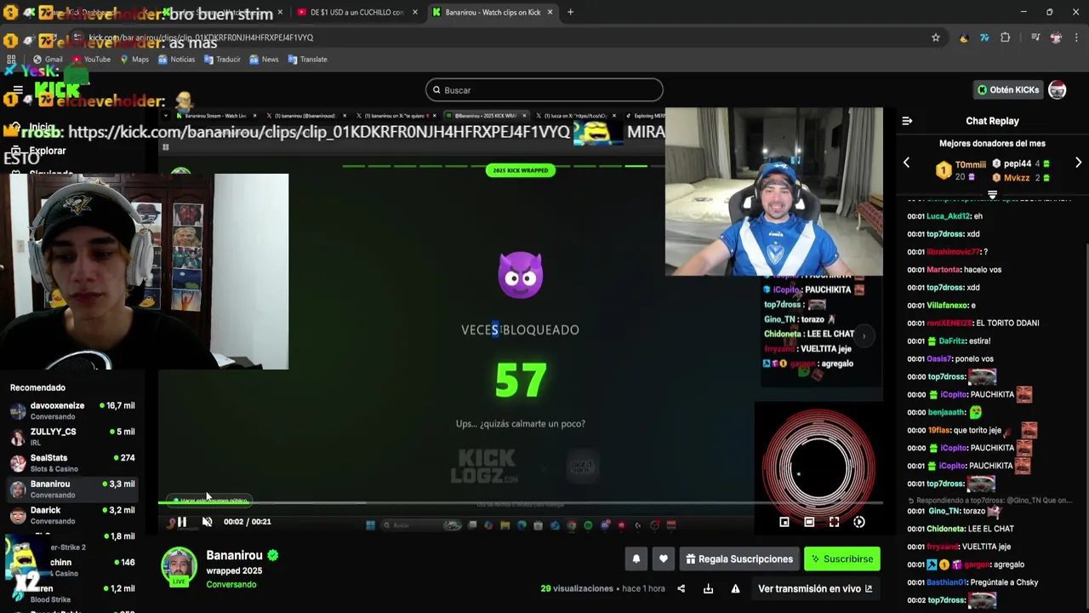Click the notification bell for Bananirou
This screenshot has height=613, width=1089.
coord(636,559)
